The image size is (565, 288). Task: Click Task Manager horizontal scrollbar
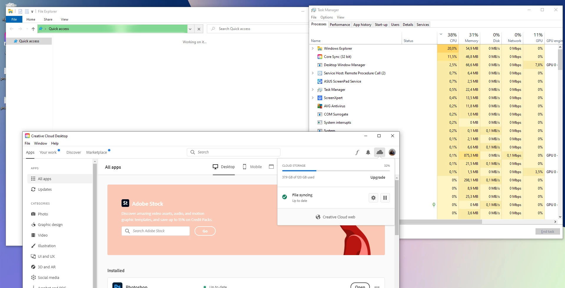(x=441, y=222)
